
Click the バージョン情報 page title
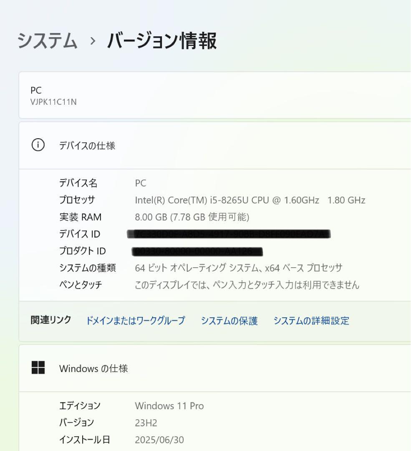(x=162, y=41)
